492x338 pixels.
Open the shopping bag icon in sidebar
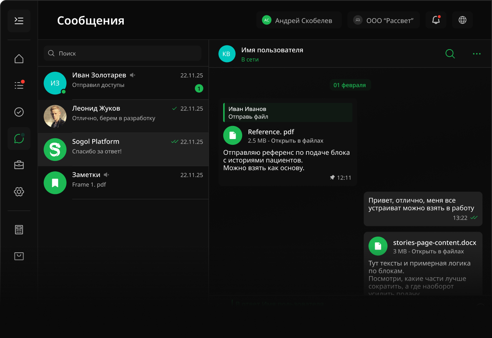pyautogui.click(x=19, y=256)
